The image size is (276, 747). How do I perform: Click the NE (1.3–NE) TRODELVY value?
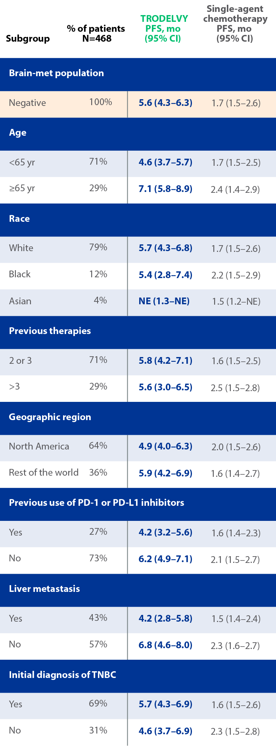tap(164, 301)
